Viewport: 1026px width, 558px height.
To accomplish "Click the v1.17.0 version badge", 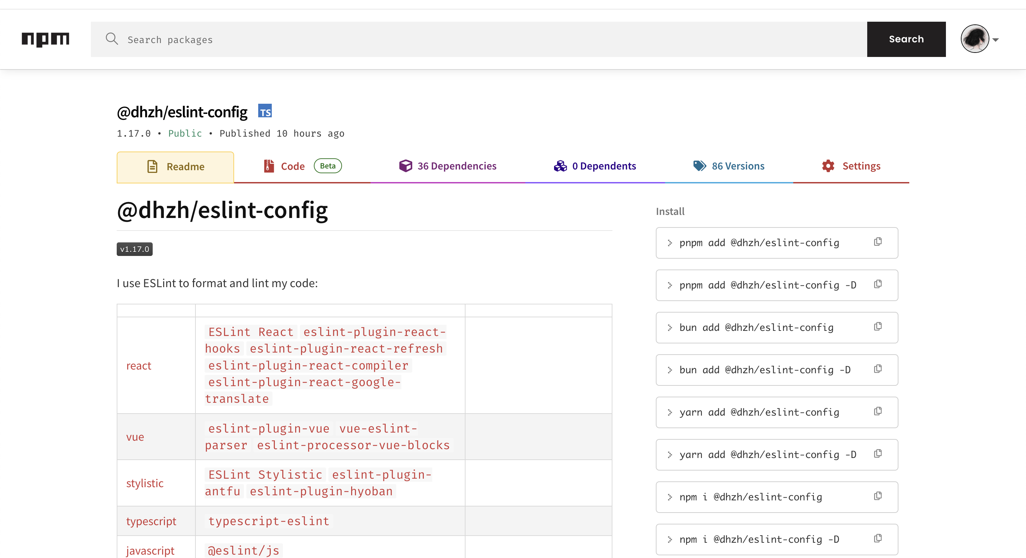I will (x=135, y=249).
